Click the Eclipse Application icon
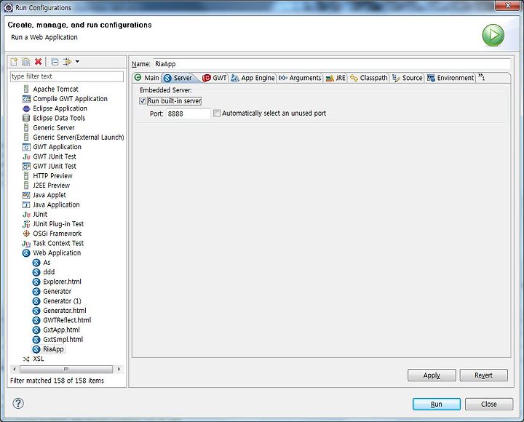524x422 pixels. 26,108
